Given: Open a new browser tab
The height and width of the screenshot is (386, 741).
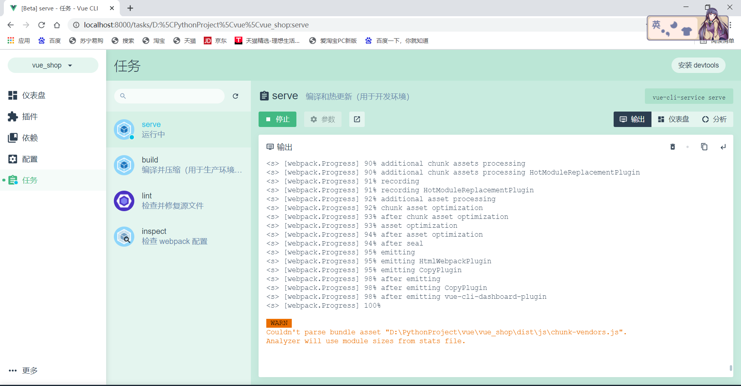Looking at the screenshot, I should [130, 8].
